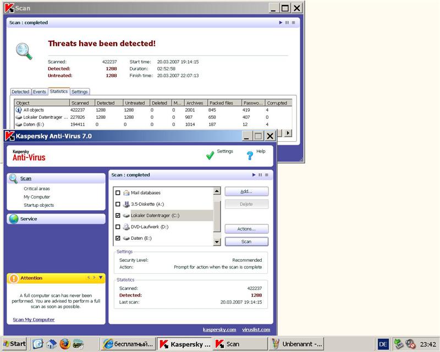
Task: Switch to the Detected tab
Action: (x=20, y=92)
